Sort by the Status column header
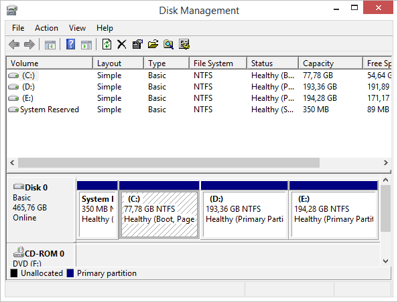Viewport: 398px width, 302px height. (x=273, y=63)
